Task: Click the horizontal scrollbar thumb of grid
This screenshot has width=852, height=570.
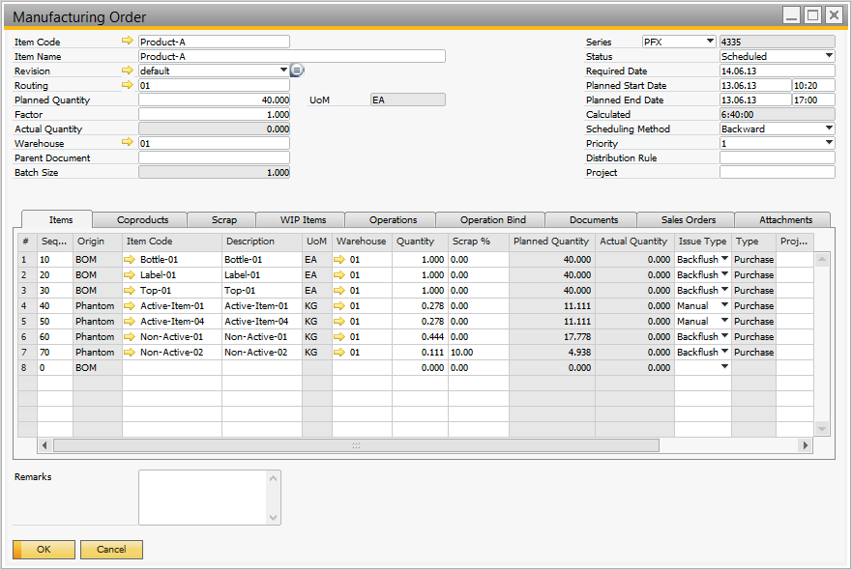Action: click(356, 445)
